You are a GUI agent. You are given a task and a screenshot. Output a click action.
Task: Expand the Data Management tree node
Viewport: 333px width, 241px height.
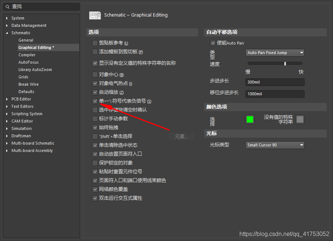(x=7, y=25)
